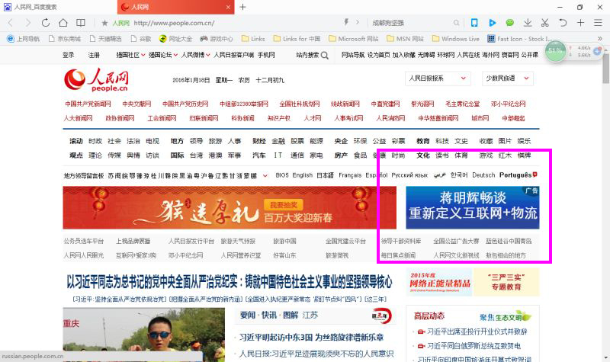Open the blue mobile phone toolbar icon
This screenshot has width=610, height=362.
click(474, 23)
